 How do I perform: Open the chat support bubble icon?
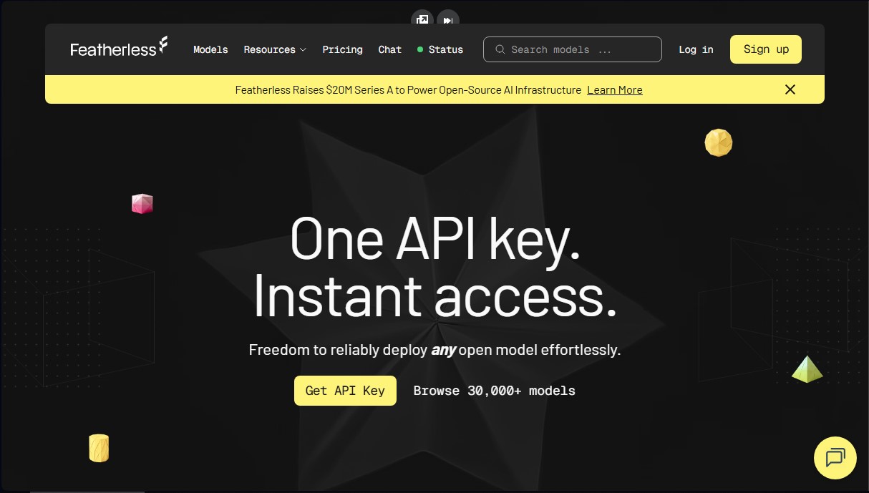coord(835,457)
